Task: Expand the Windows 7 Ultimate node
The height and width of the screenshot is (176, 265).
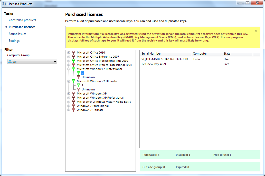Action: tap(69, 110)
